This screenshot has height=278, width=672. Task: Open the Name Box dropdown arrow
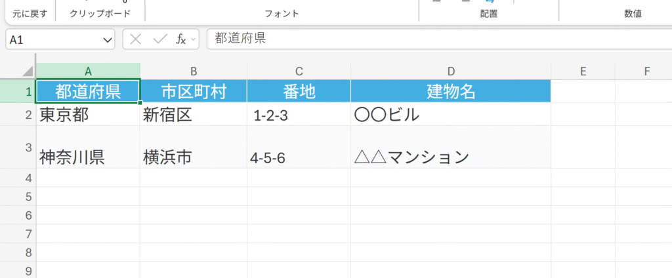107,40
